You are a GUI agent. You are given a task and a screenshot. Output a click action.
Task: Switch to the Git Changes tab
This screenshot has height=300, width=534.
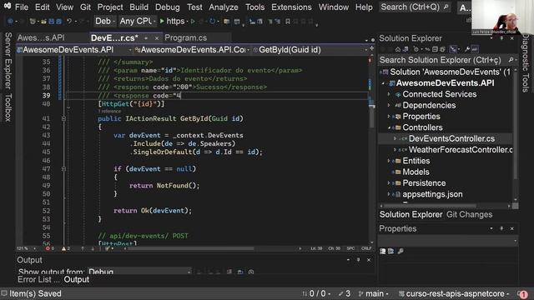(469, 215)
